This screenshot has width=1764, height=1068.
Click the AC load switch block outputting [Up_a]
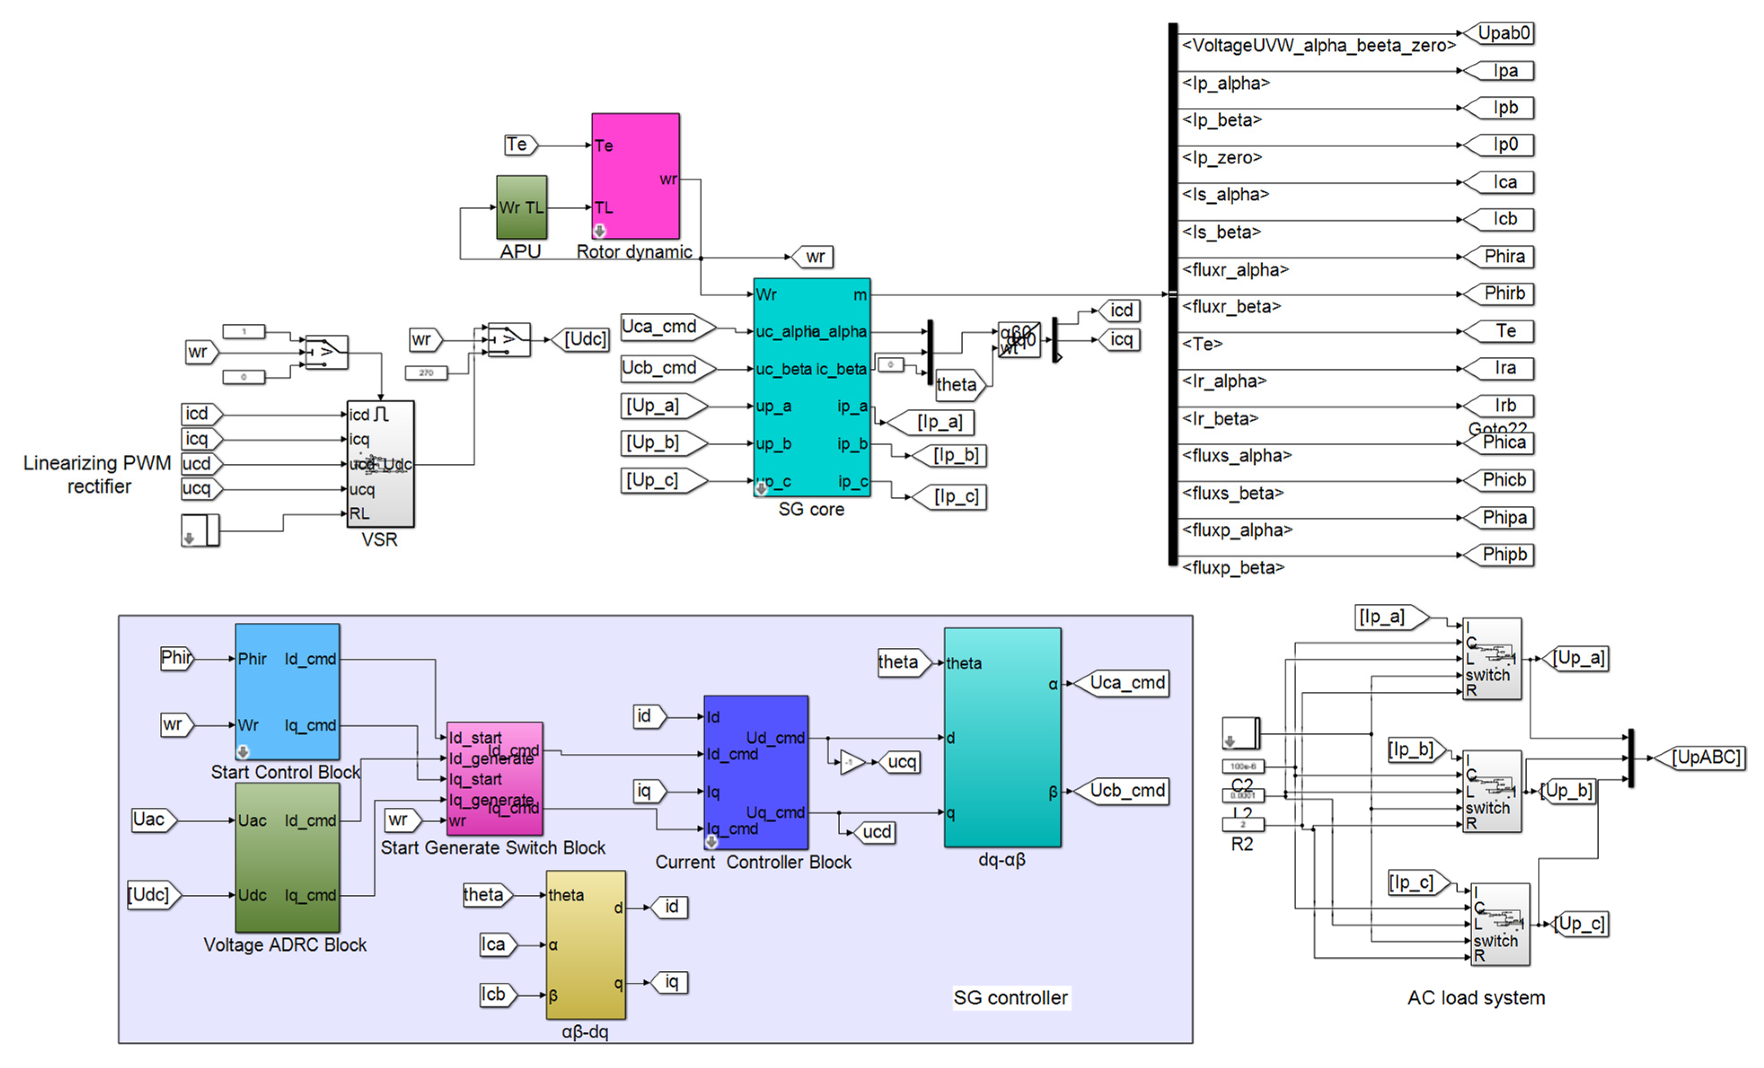tap(1491, 659)
